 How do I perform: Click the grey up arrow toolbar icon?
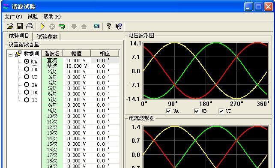click(84, 27)
